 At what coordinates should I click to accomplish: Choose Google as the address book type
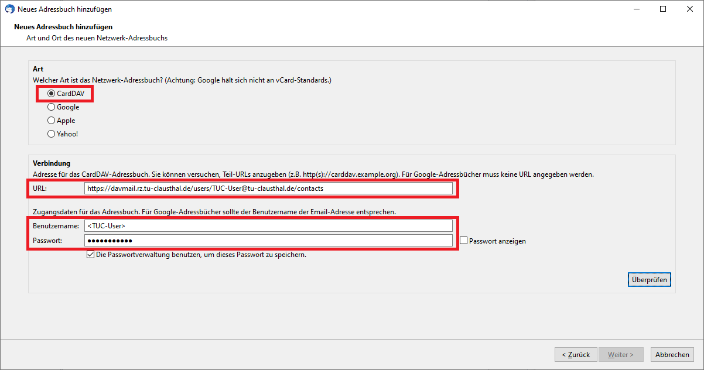click(52, 107)
